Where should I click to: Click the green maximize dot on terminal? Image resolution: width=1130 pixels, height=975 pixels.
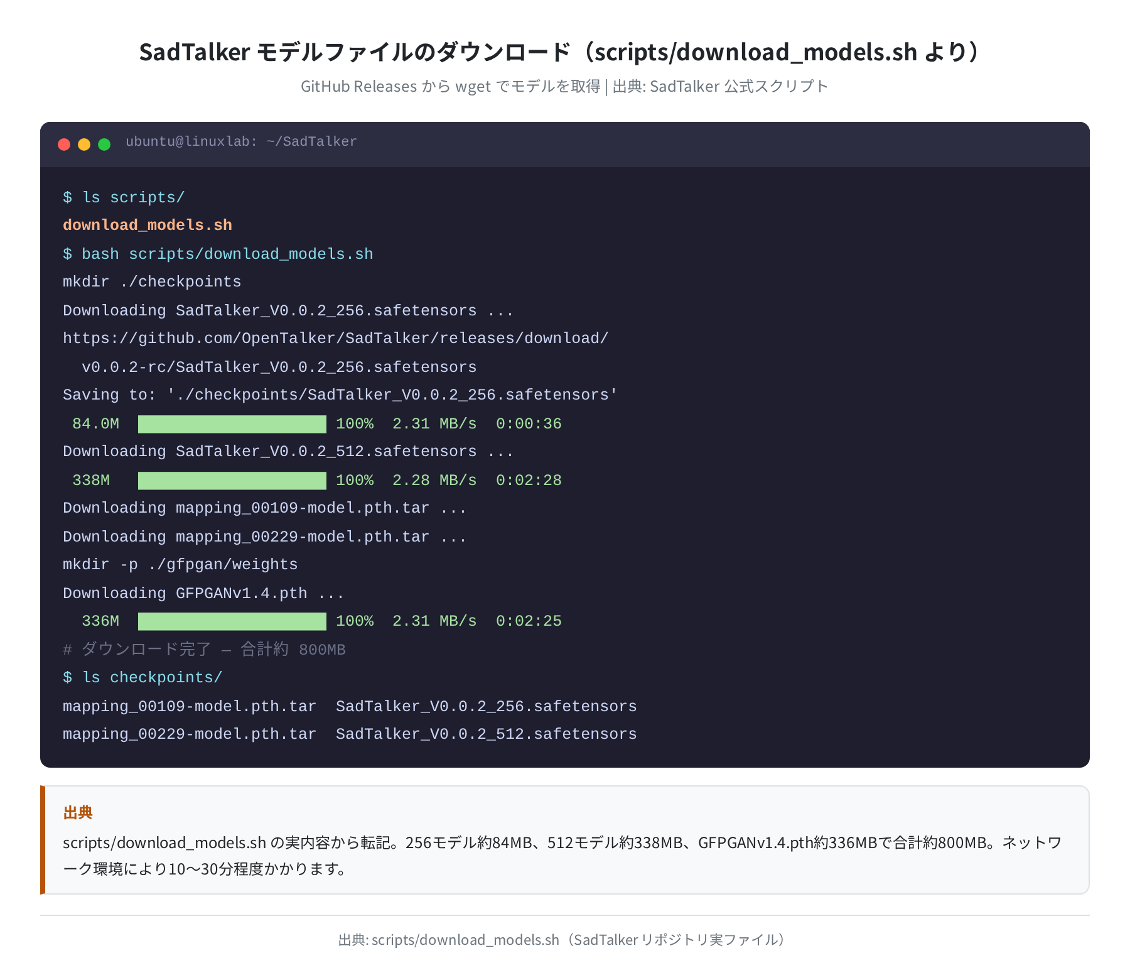[104, 144]
